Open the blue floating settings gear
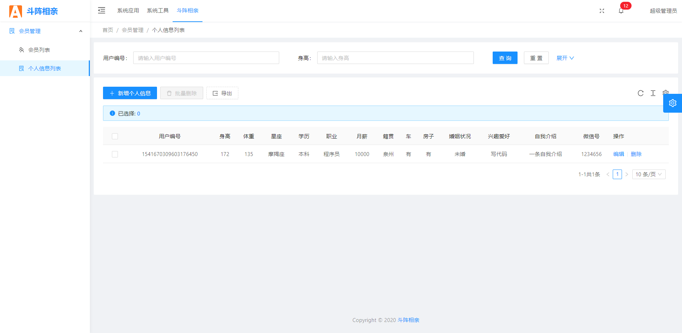Screen dimensions: 682x333 (x=672, y=103)
